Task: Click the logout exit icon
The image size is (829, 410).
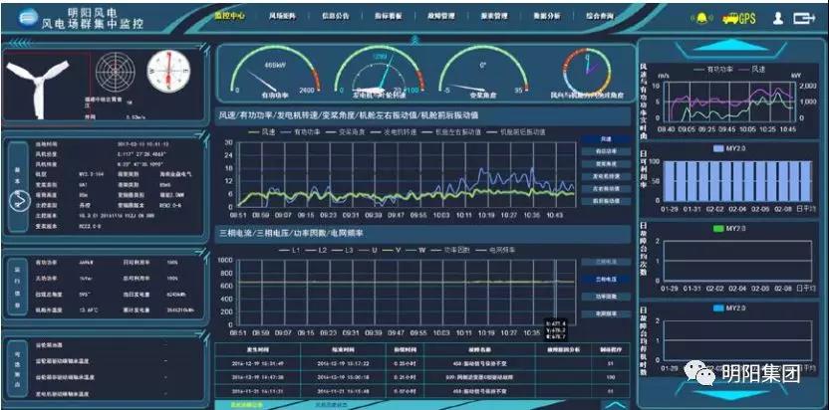Action: tap(803, 18)
